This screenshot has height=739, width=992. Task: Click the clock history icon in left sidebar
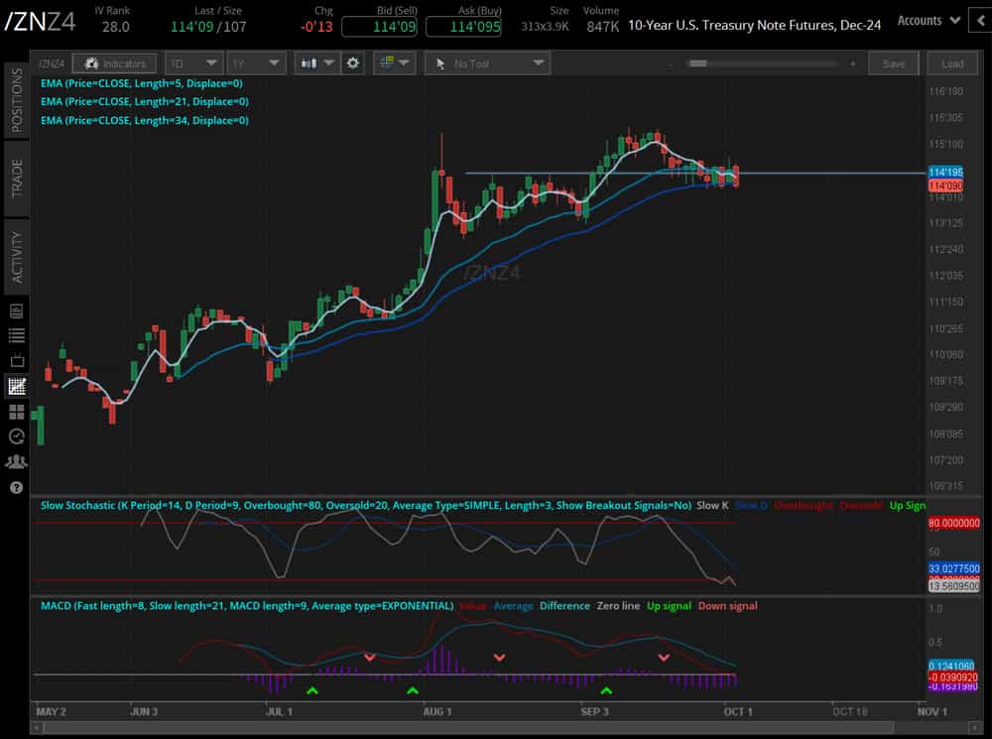(x=15, y=436)
